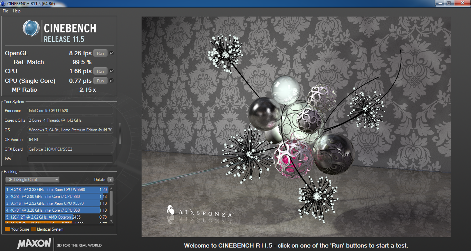This screenshot has width=471, height=251.
Task: Toggle the CPU test checkbox
Action: pos(112,71)
